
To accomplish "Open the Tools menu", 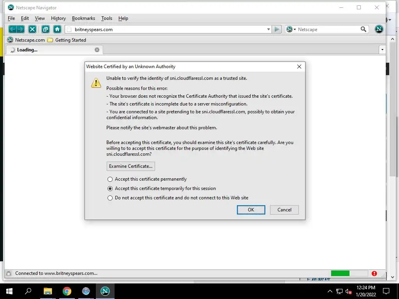I will point(107,18).
